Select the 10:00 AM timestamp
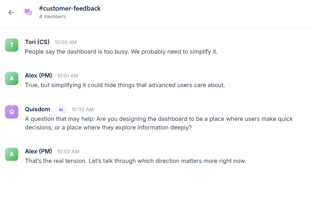Viewport: 313px width, 198px height. click(65, 42)
